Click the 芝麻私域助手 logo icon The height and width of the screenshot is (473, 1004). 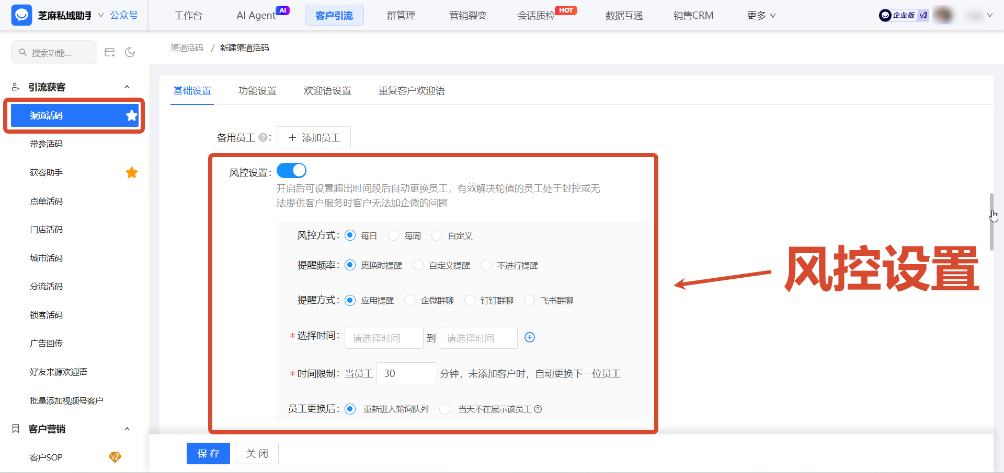21,15
